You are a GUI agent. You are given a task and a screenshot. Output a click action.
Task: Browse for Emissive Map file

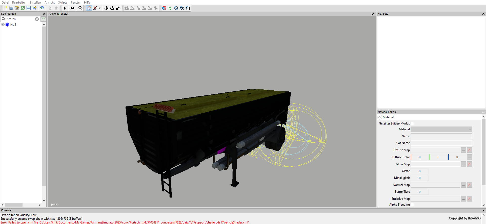[x=463, y=199]
